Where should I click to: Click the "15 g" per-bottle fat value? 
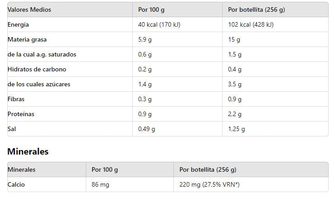(x=234, y=39)
